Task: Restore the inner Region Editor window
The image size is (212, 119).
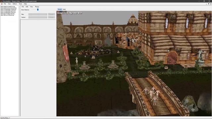Action: 209,4
